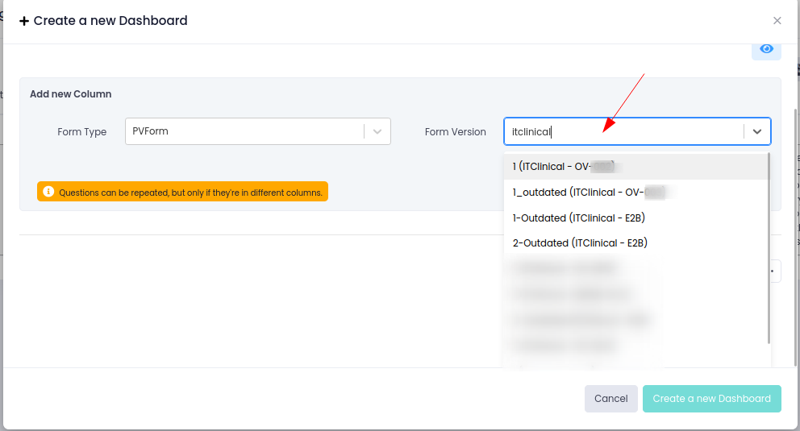Click the Add new Column heading
This screenshot has width=800, height=431.
(x=71, y=94)
